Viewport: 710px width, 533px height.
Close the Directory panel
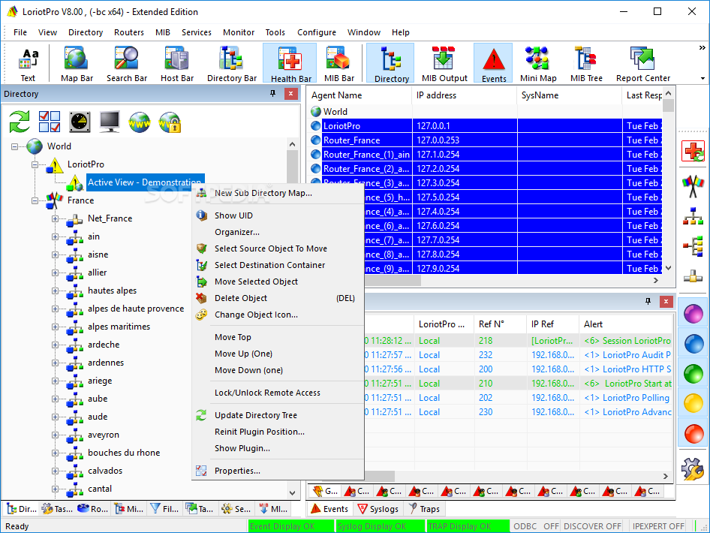pyautogui.click(x=290, y=94)
